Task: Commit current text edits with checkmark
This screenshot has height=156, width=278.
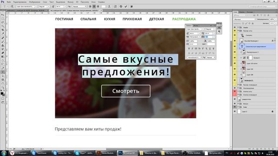Action: (126, 6)
